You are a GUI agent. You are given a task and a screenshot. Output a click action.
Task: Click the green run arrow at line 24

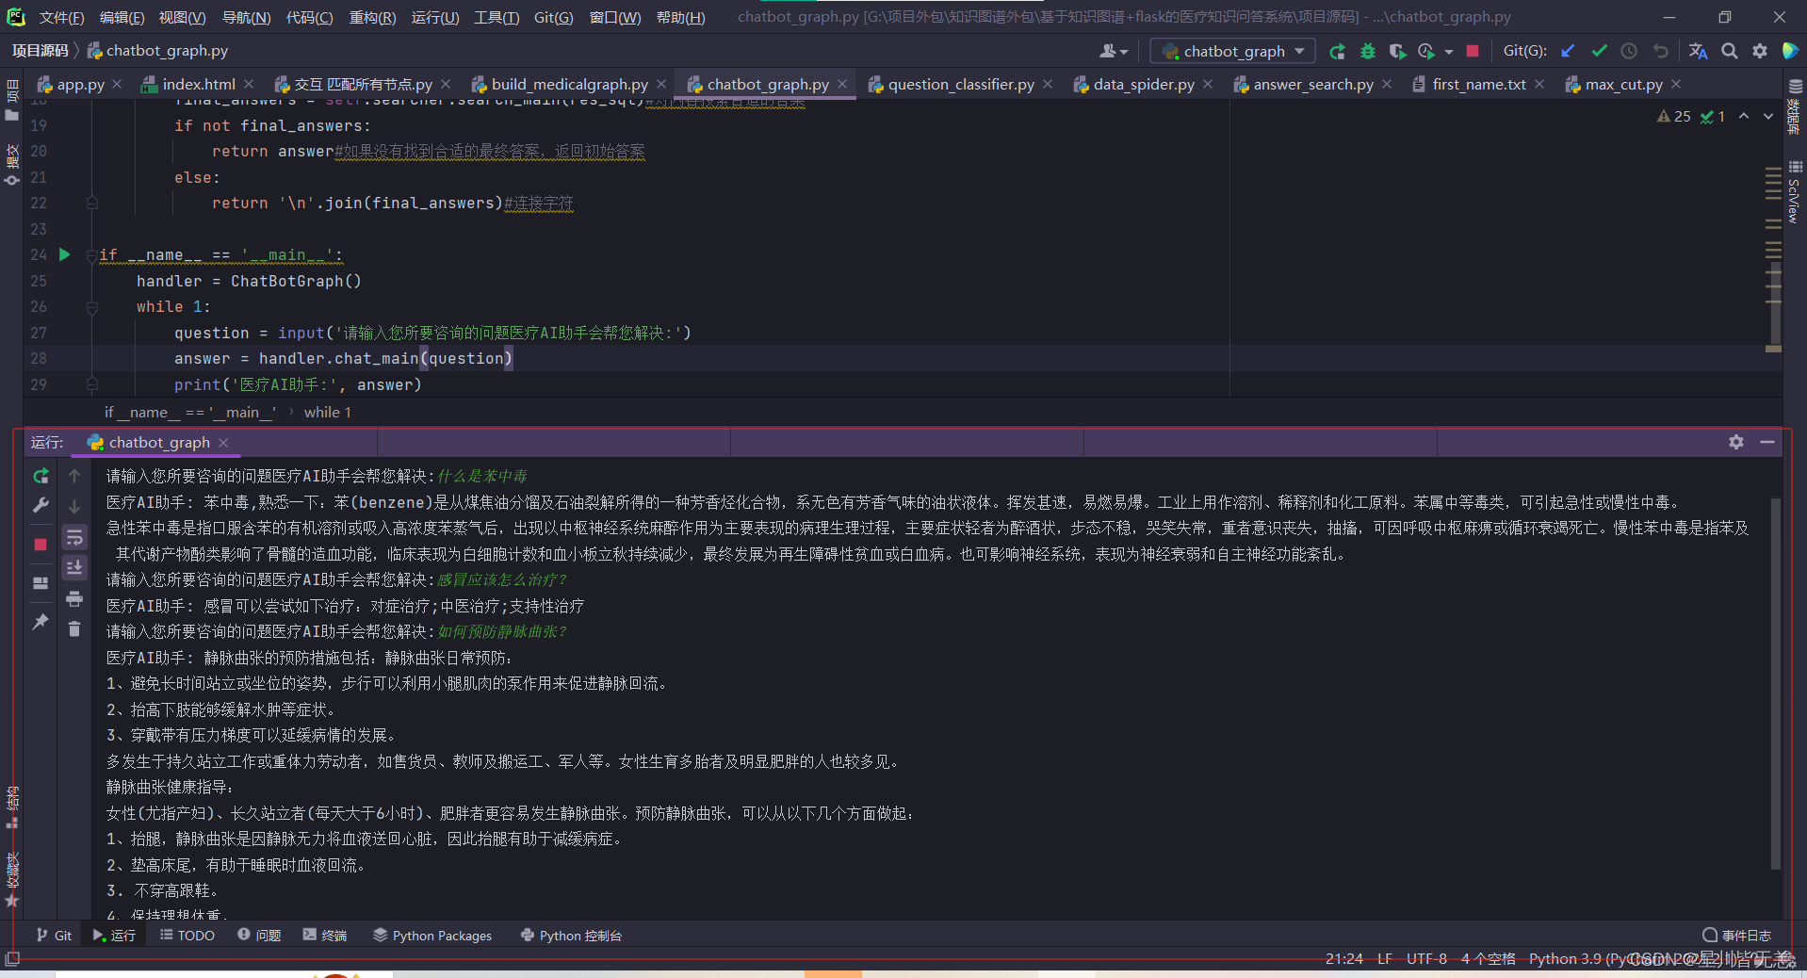pos(65,254)
